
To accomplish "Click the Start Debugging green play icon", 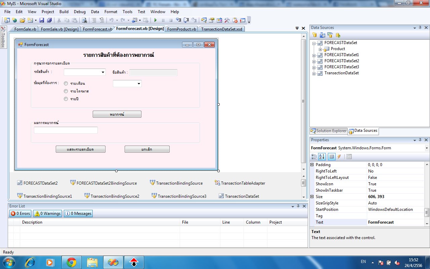I will tap(156, 20).
